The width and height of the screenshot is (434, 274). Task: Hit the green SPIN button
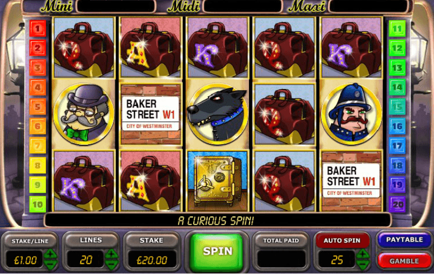[218, 251]
